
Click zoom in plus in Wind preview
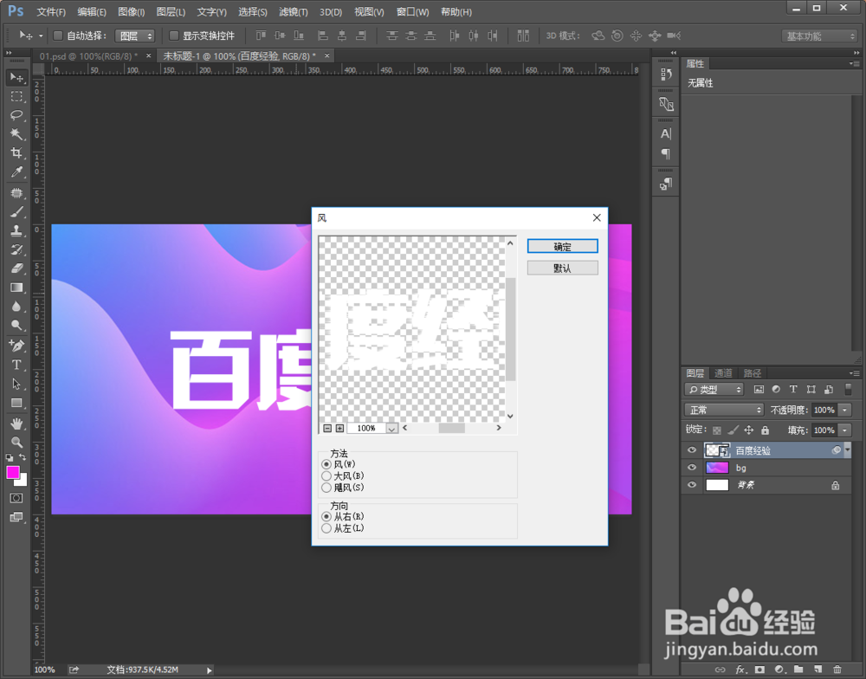coord(339,428)
